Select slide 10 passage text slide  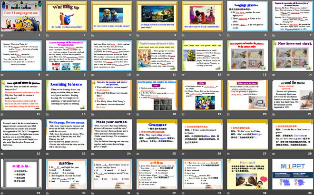pos(112,56)
